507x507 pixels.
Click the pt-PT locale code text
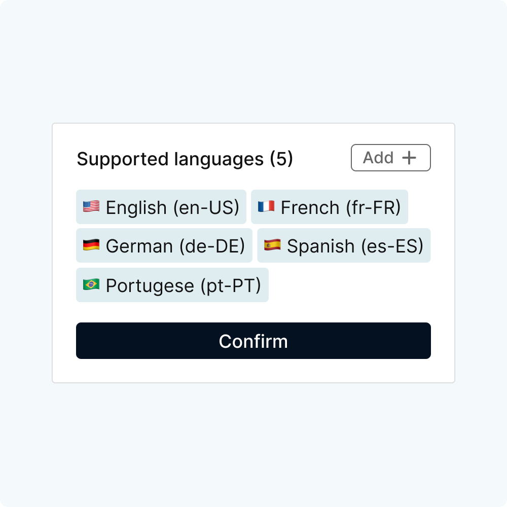231,285
